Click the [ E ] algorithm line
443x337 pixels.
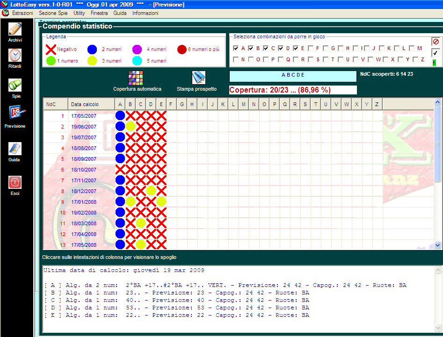(x=176, y=315)
